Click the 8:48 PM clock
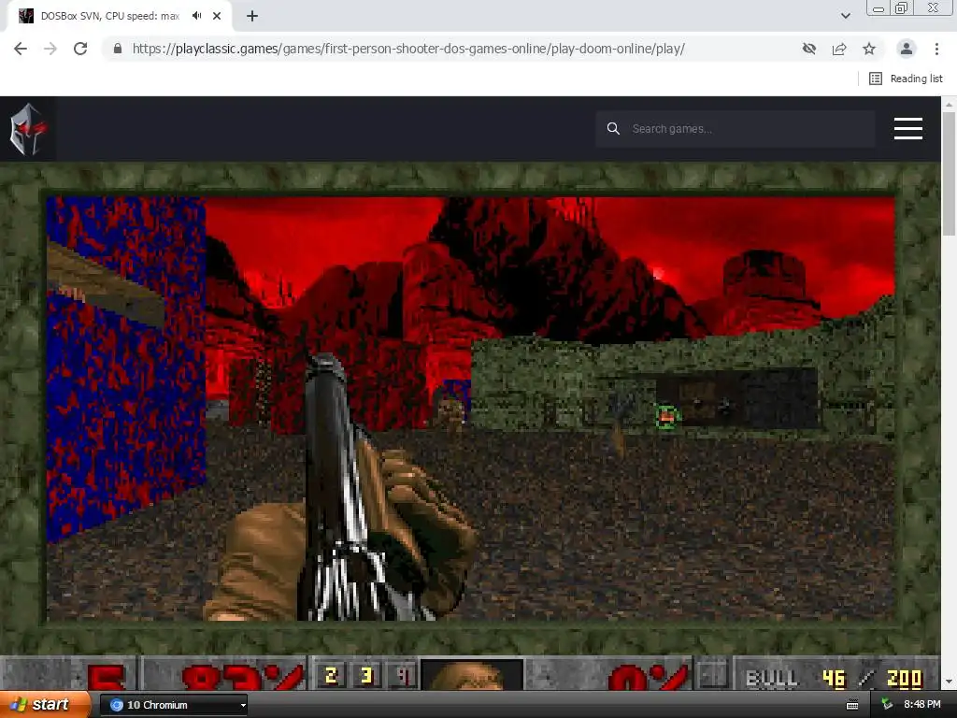The height and width of the screenshot is (718, 957). [x=922, y=705]
